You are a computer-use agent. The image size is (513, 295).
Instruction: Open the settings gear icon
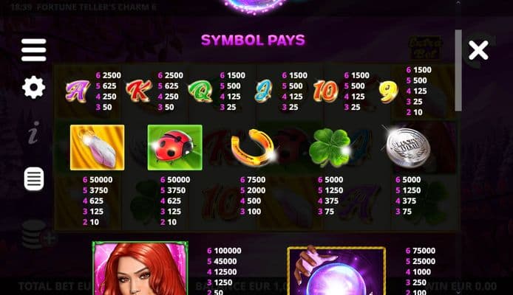[x=34, y=88]
